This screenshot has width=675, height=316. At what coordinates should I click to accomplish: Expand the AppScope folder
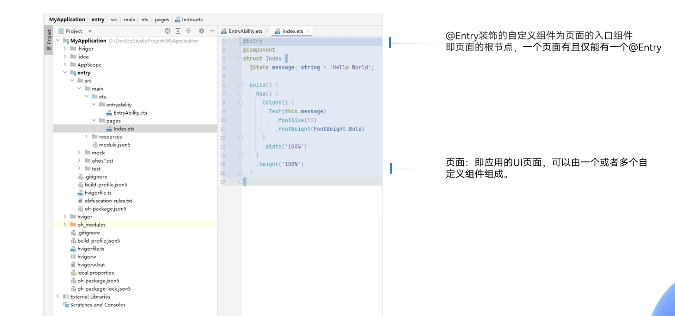point(65,64)
